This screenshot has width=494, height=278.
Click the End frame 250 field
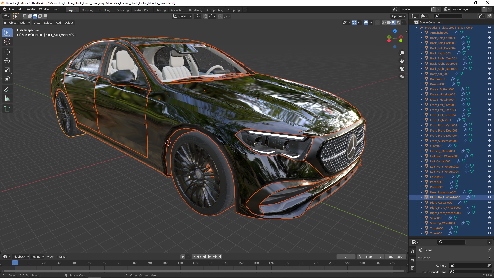[395, 257]
